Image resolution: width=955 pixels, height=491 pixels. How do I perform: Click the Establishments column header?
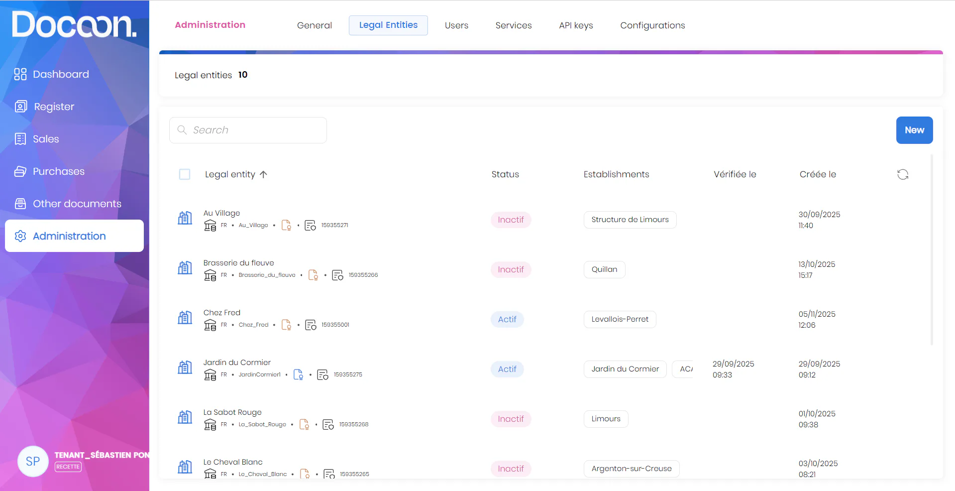pyautogui.click(x=616, y=174)
